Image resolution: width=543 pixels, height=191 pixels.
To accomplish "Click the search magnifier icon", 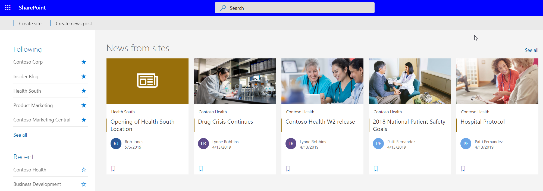I will [x=223, y=8].
